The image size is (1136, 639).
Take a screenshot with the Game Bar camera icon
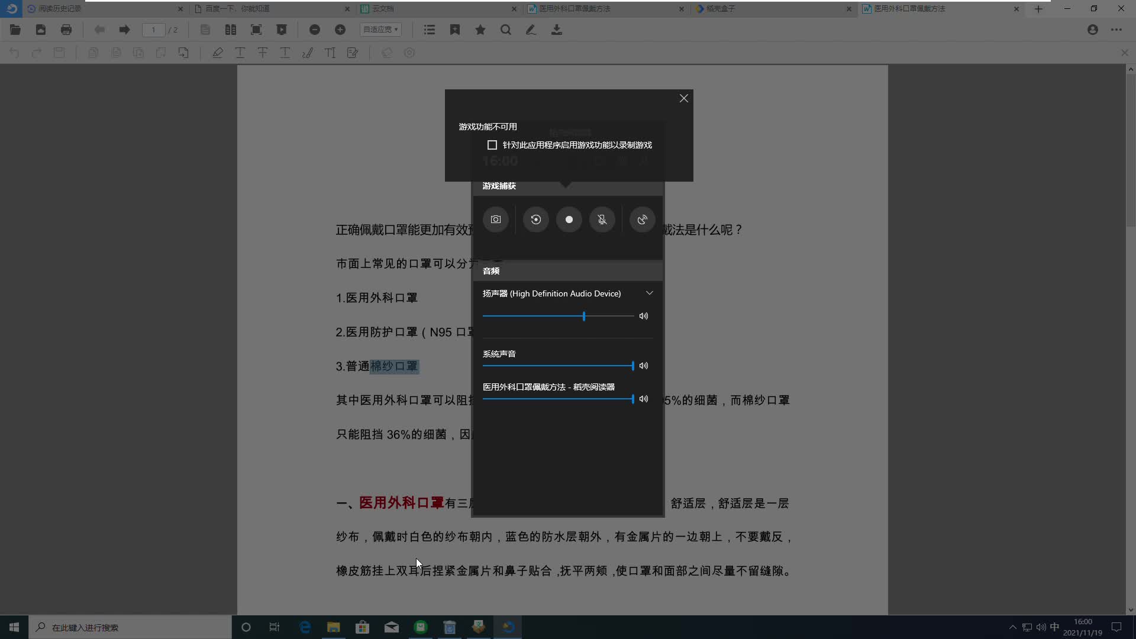coord(496,220)
